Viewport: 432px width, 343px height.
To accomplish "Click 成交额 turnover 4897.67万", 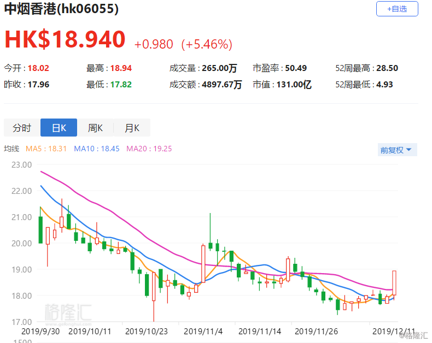I will click(x=222, y=85).
